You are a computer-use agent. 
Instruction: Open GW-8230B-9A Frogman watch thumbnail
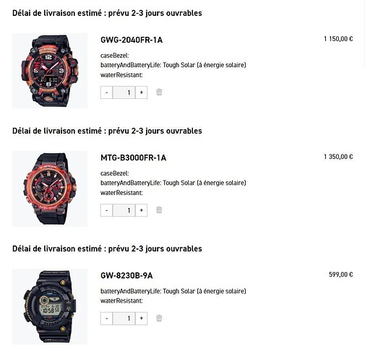(x=50, y=306)
